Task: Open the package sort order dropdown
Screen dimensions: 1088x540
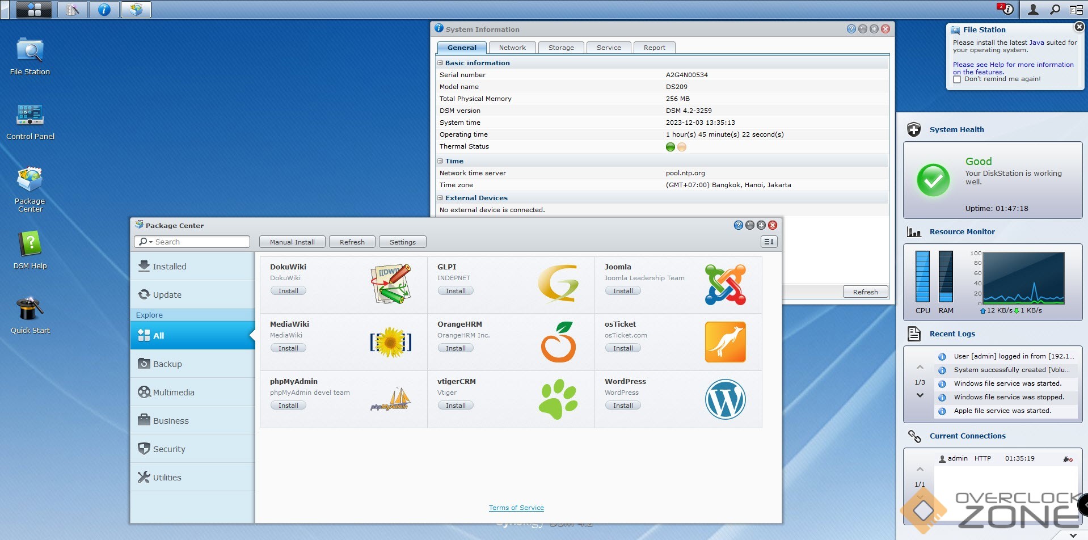Action: coord(769,242)
